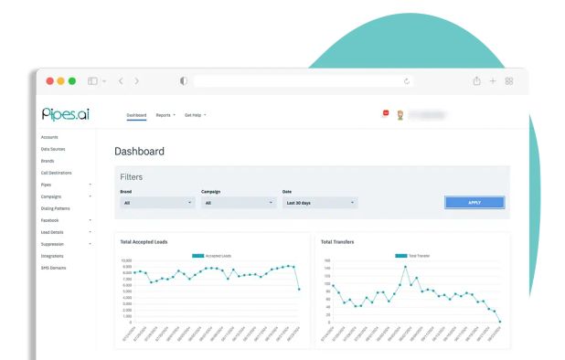The image size is (565, 360).
Task: Maximize the window with the green button
Action: click(x=72, y=81)
